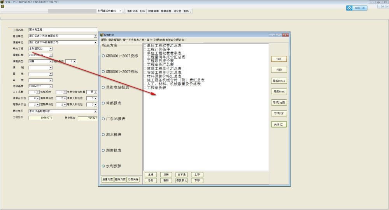Enable the 工程单价表 checkbox
Screen dimensions: 389x210
pos(145,88)
